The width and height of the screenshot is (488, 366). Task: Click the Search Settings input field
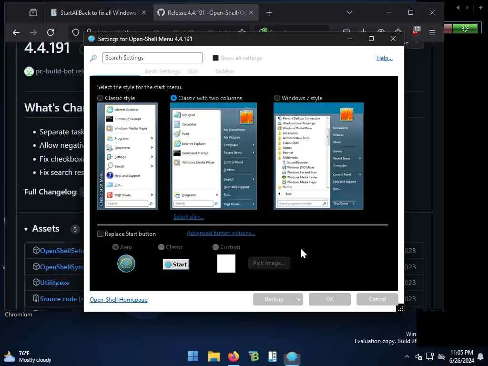click(152, 58)
